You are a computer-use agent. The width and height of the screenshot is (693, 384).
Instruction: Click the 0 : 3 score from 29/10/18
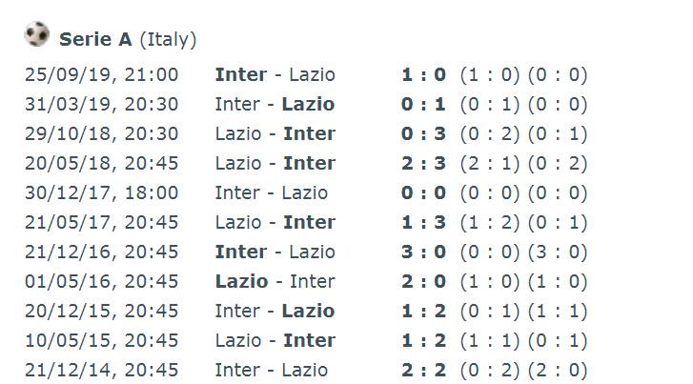point(423,134)
